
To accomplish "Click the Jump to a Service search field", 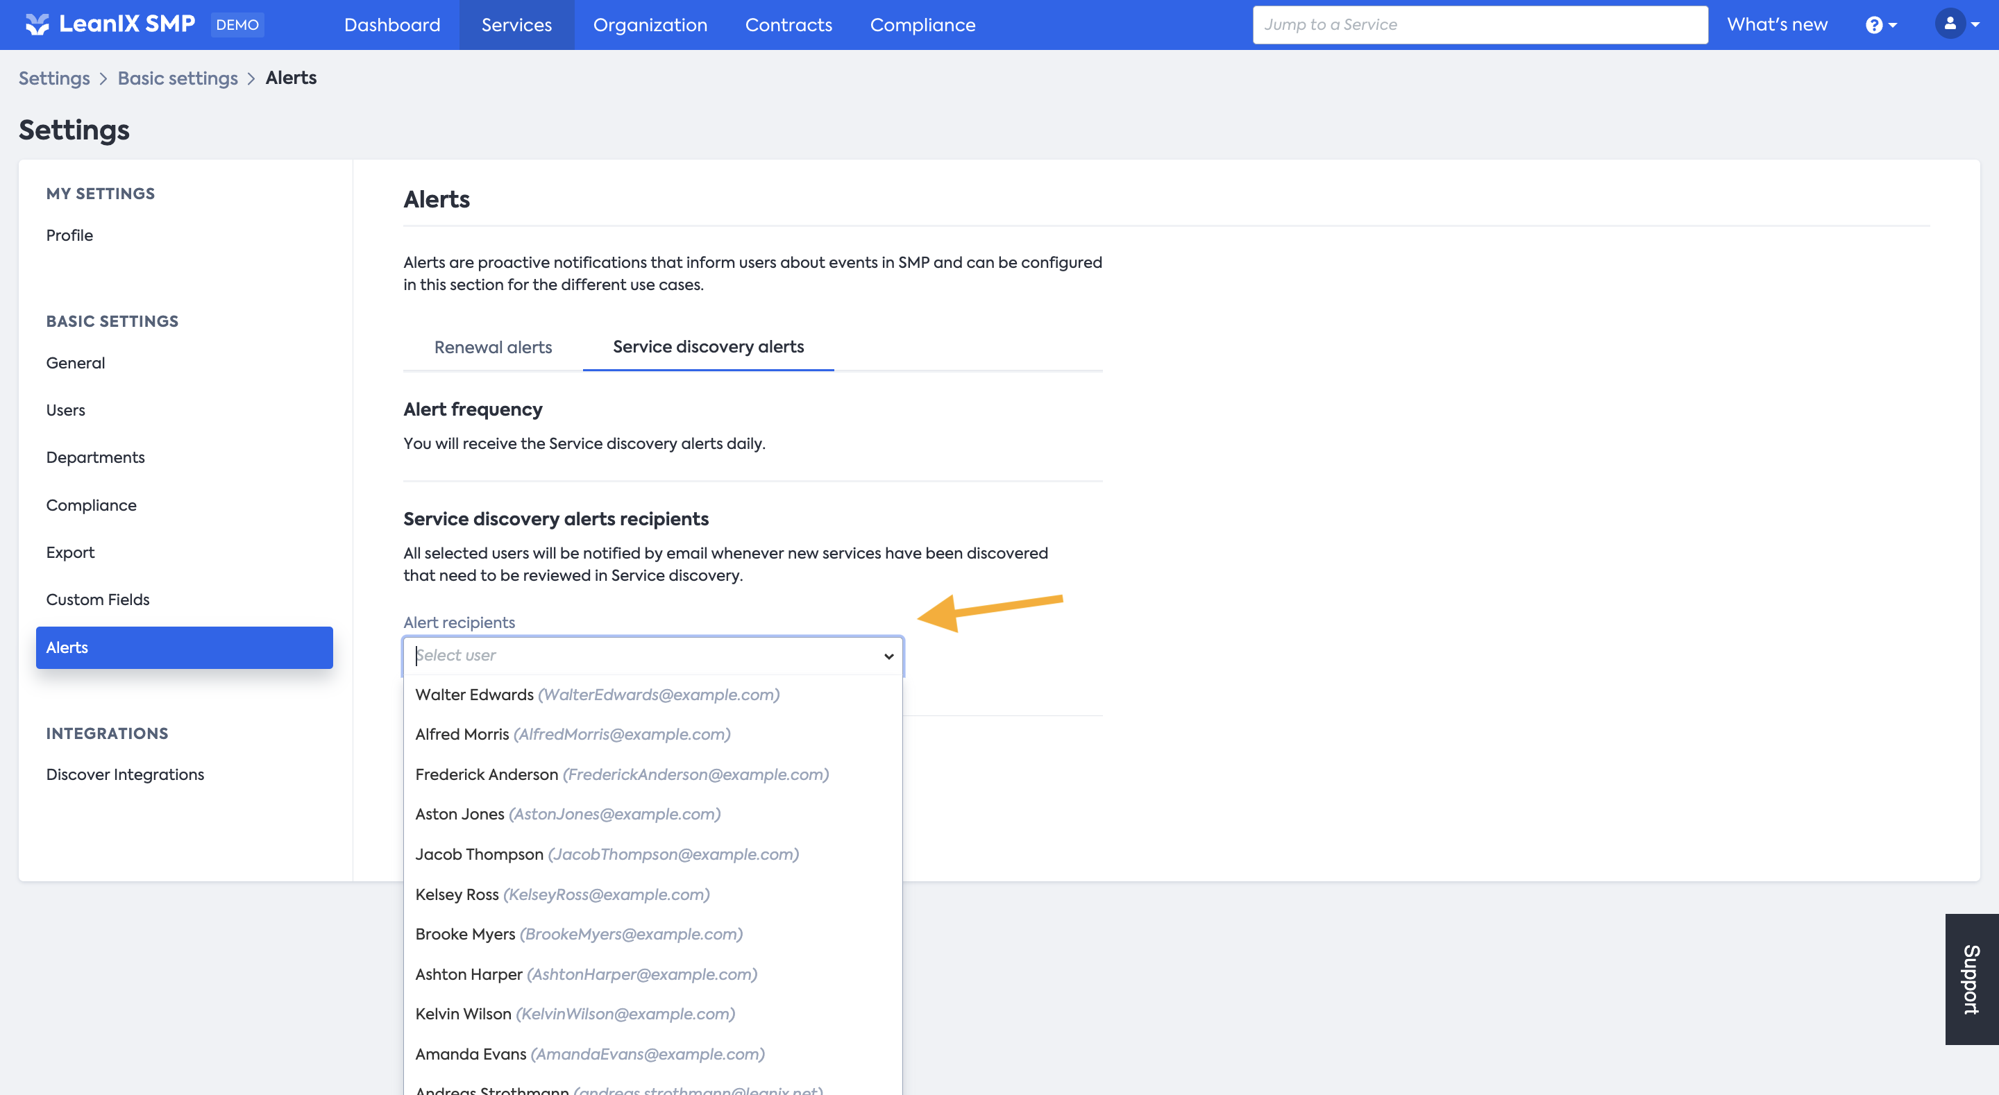I will tap(1479, 25).
